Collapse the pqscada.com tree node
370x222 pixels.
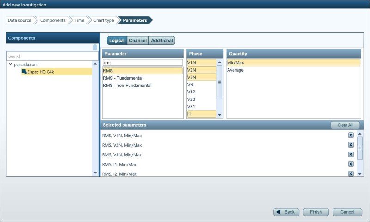click(10, 64)
